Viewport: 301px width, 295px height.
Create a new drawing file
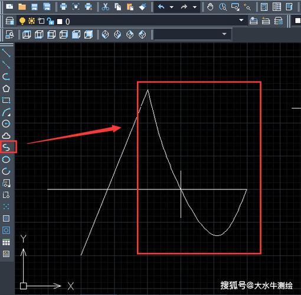pos(9,6)
